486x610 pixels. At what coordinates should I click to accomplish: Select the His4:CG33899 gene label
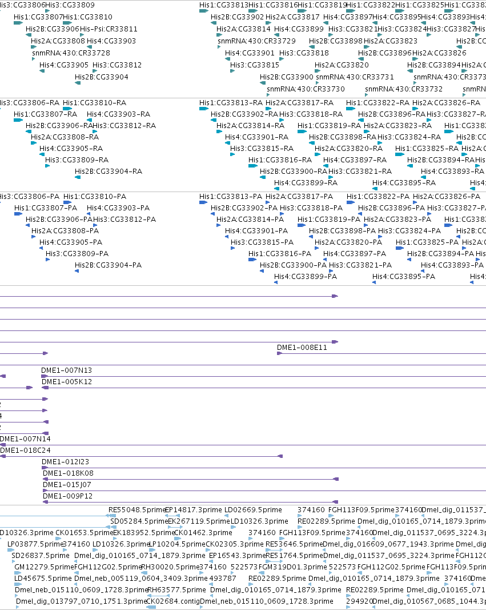[299, 29]
